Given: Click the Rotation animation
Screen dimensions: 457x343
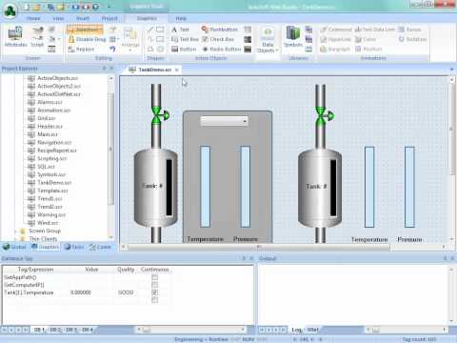Looking at the screenshot, I should pos(412,39).
